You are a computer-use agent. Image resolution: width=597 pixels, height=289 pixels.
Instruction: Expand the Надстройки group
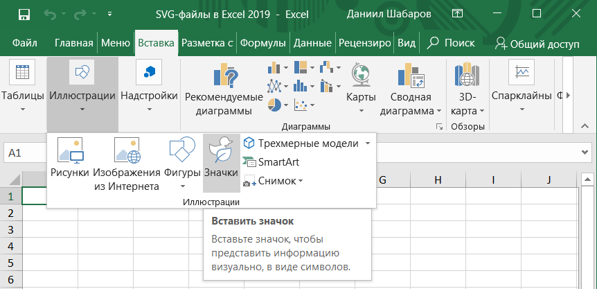(149, 87)
